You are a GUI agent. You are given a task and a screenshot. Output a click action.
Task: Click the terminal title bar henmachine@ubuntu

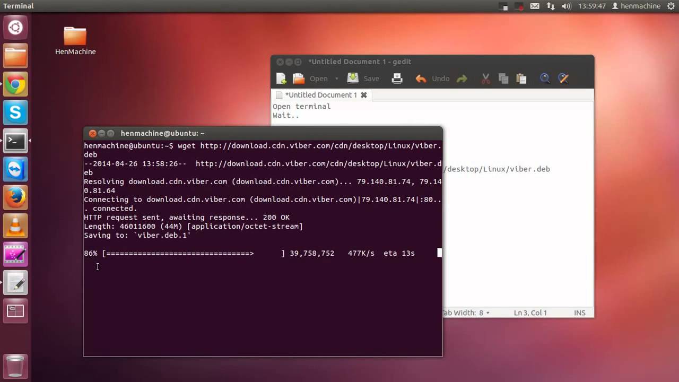[x=263, y=133]
